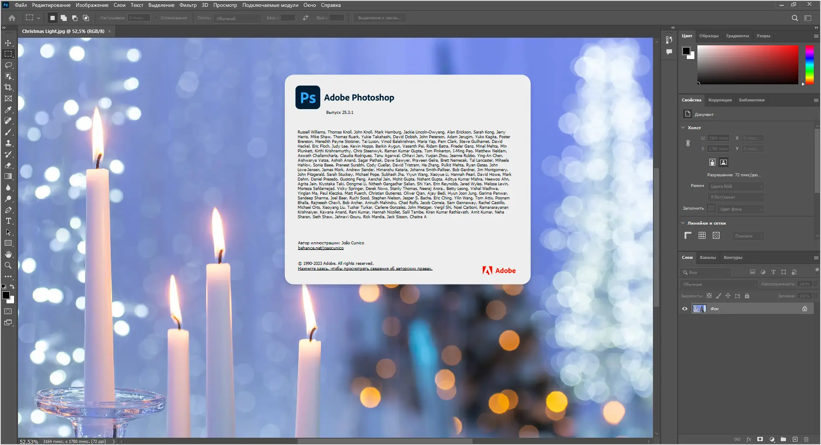
Task: Add a new layer mask
Action: click(x=760, y=439)
